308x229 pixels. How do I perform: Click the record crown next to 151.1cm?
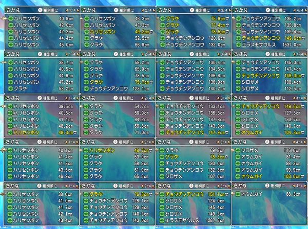(x=227, y=194)
